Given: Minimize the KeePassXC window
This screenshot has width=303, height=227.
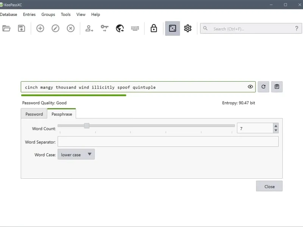Looking at the screenshot, I should 271,5.
